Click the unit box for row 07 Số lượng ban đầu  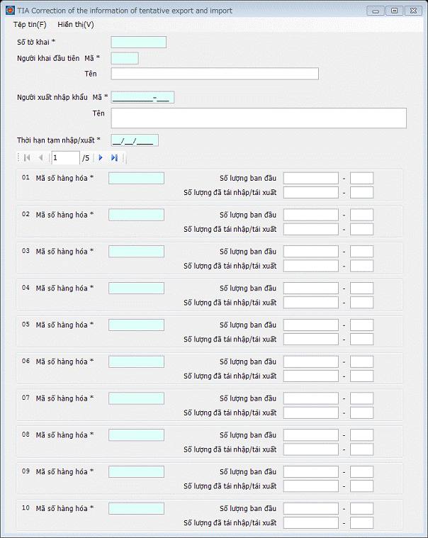pos(361,398)
